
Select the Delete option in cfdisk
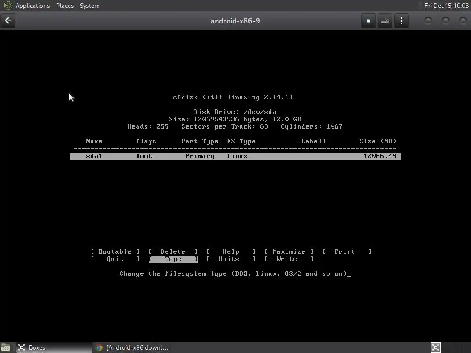pos(173,251)
